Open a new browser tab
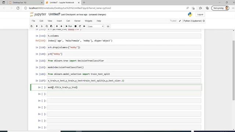Viewport: 235px width, 132px height. 84,3
